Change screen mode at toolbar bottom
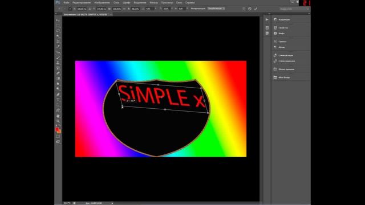 [58, 142]
